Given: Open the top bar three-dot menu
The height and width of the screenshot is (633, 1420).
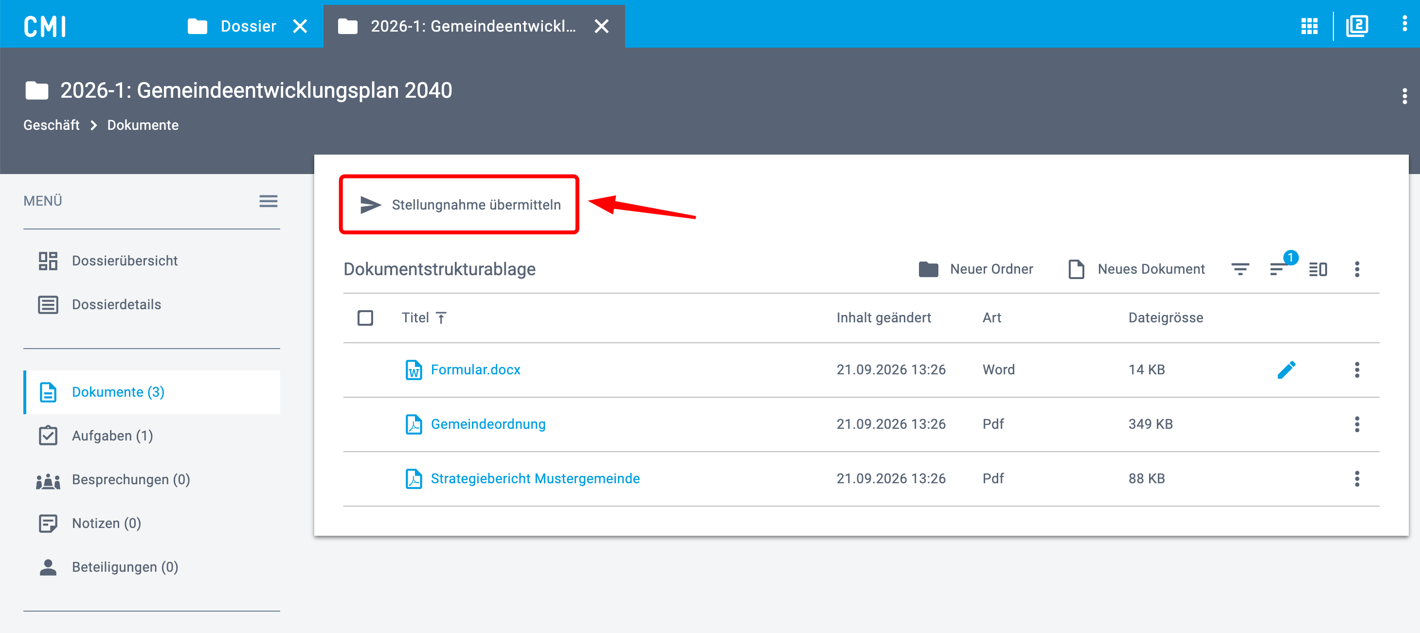Looking at the screenshot, I should click(1404, 24).
